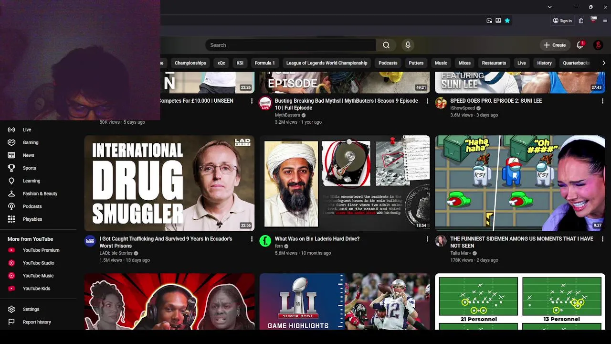
Task: Select the Restaurants filter chip
Action: pyautogui.click(x=494, y=63)
